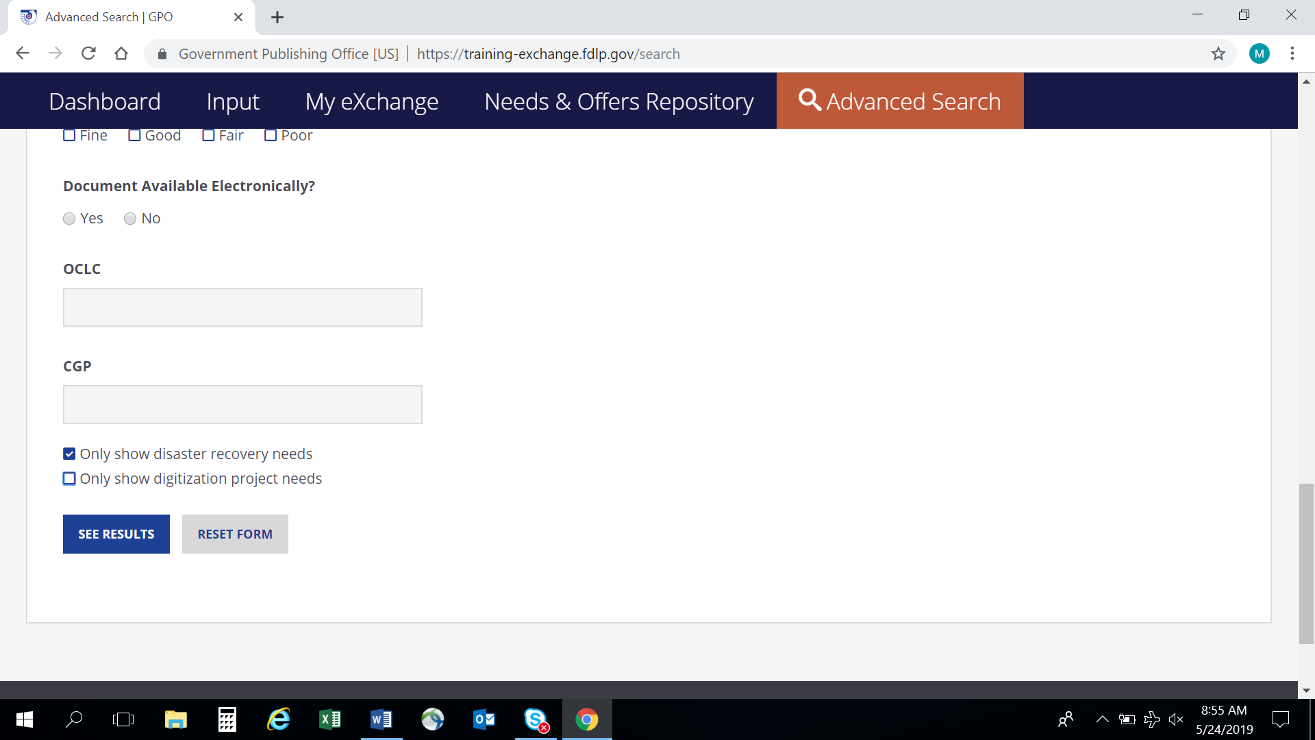Click the RESET FORM button
Image resolution: width=1315 pixels, height=740 pixels.
(235, 534)
